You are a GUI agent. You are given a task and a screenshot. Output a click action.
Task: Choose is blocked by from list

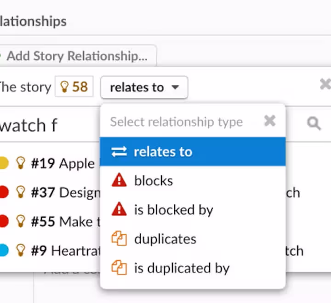point(193,210)
